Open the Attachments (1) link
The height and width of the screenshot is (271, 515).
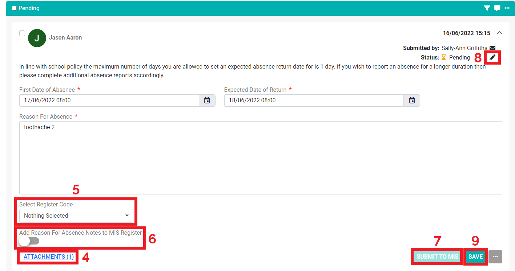click(49, 256)
